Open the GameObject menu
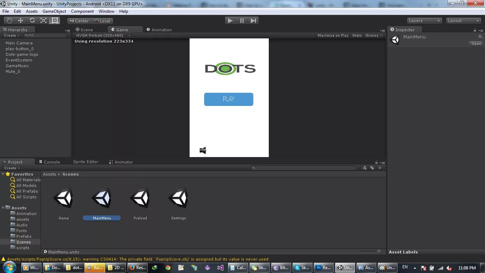485x273 pixels. point(54,11)
